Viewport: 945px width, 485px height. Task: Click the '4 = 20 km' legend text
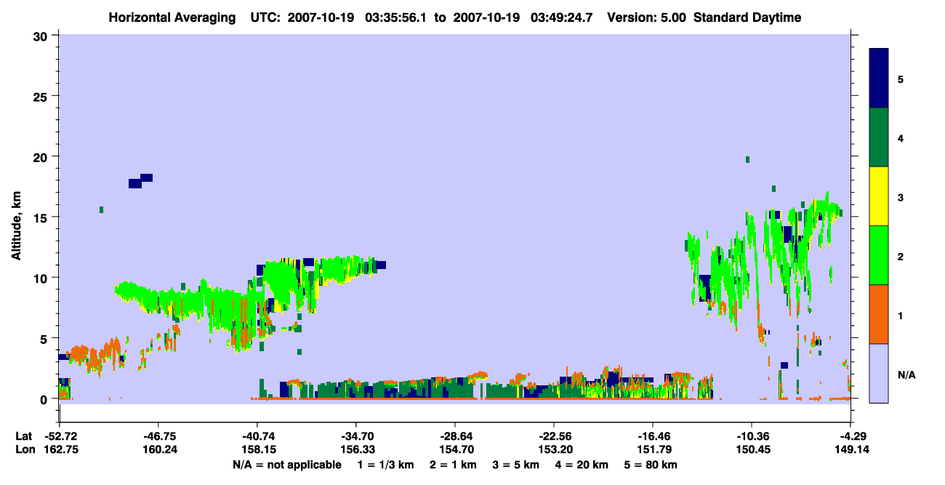click(582, 465)
